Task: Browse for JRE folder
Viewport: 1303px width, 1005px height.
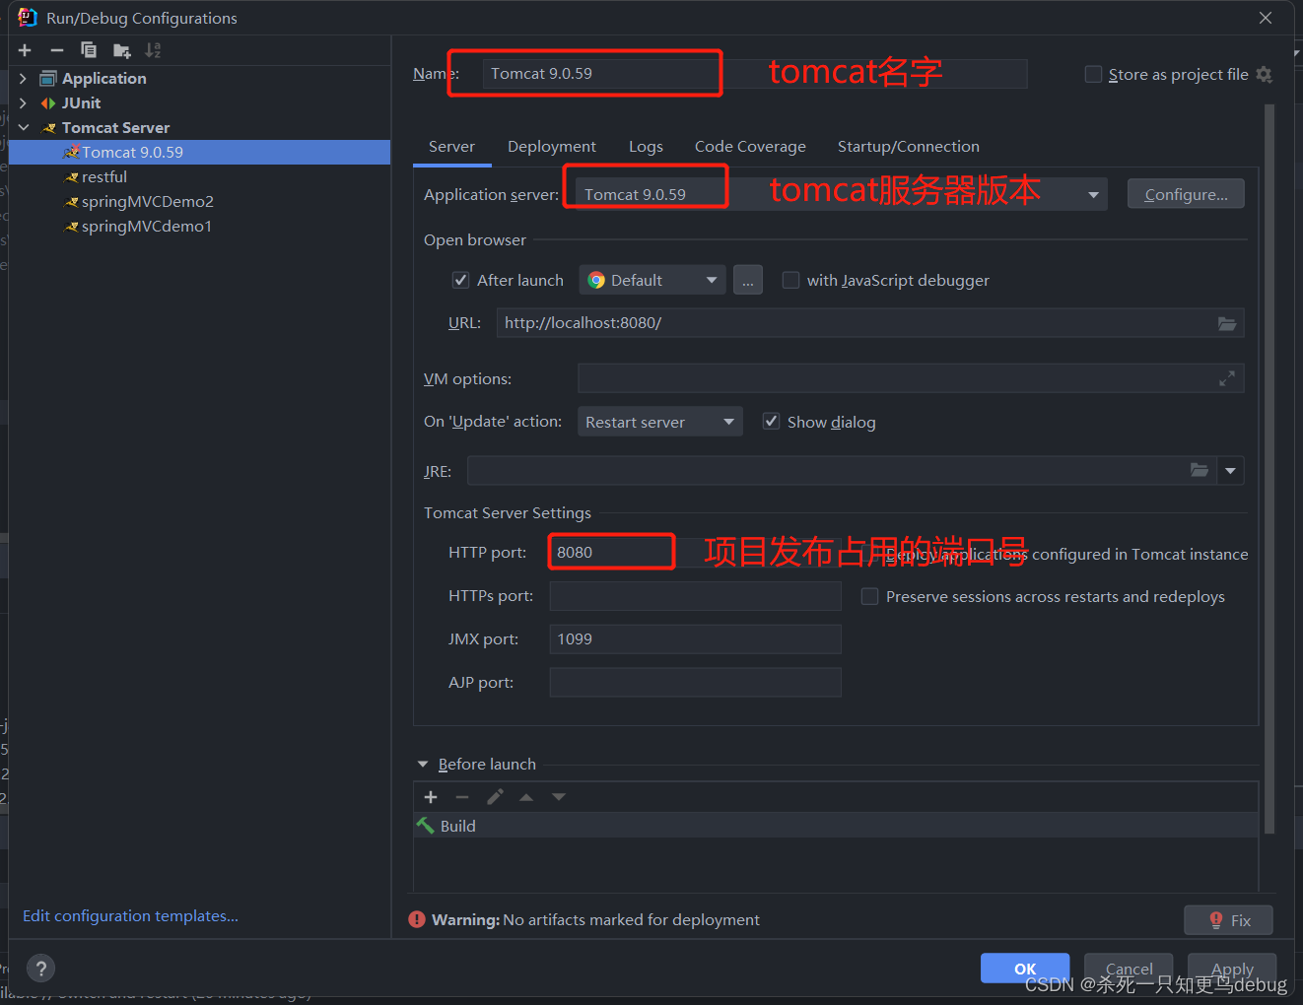Action: coord(1200,470)
